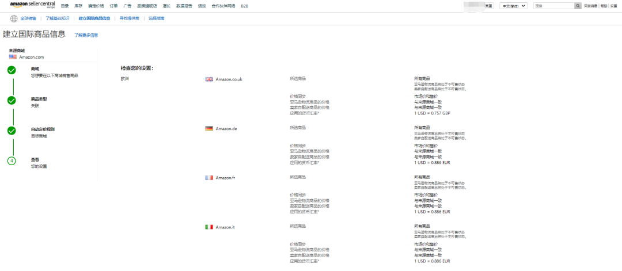Open the 美国 marketplace selector
622x271 pixels.
[489, 6]
